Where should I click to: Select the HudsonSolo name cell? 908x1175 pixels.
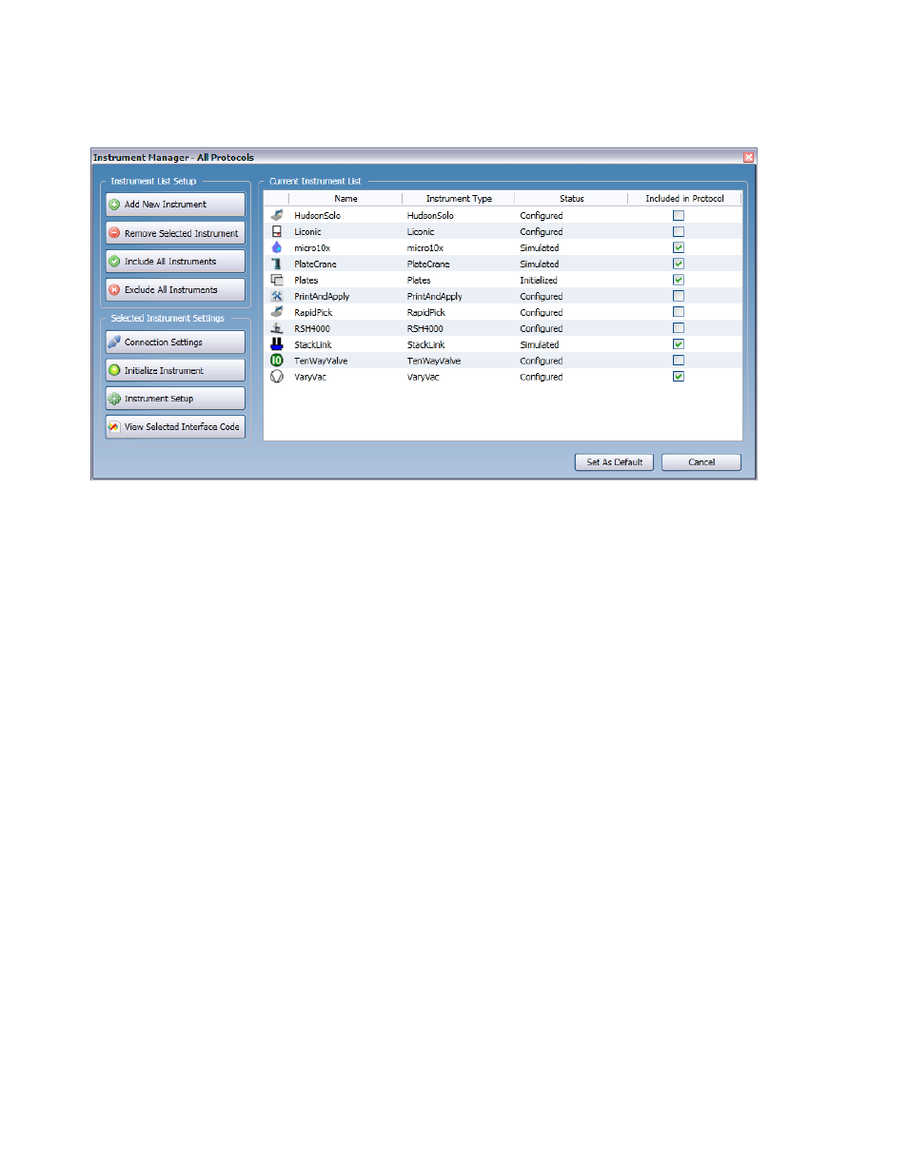tap(317, 216)
